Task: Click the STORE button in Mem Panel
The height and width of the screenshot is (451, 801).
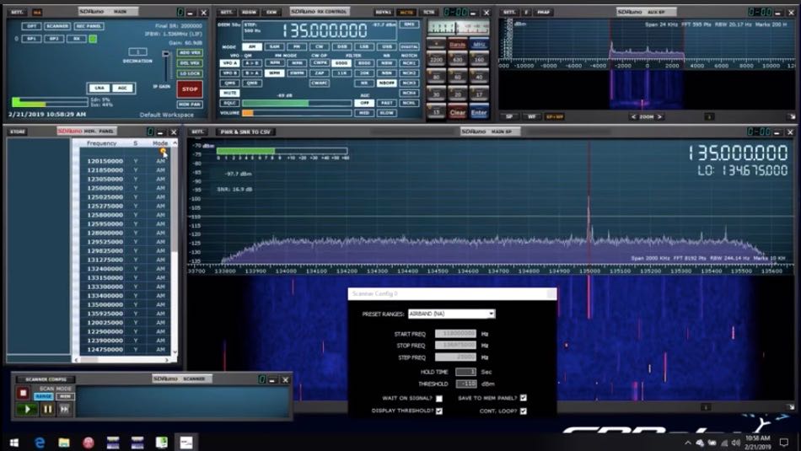Action: [x=18, y=132]
